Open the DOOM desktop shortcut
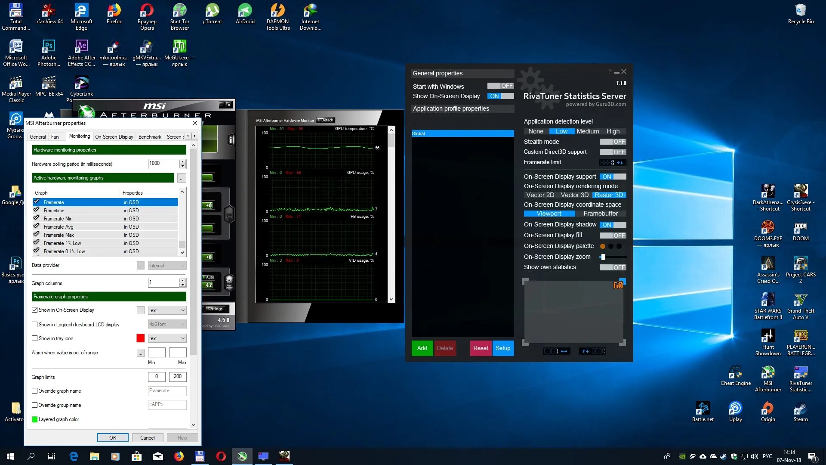826x465 pixels. 801,231
